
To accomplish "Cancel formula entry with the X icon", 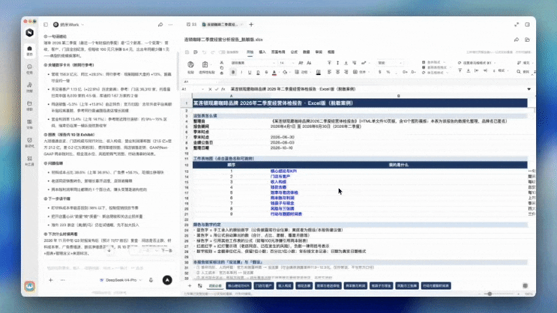I will [x=210, y=89].
